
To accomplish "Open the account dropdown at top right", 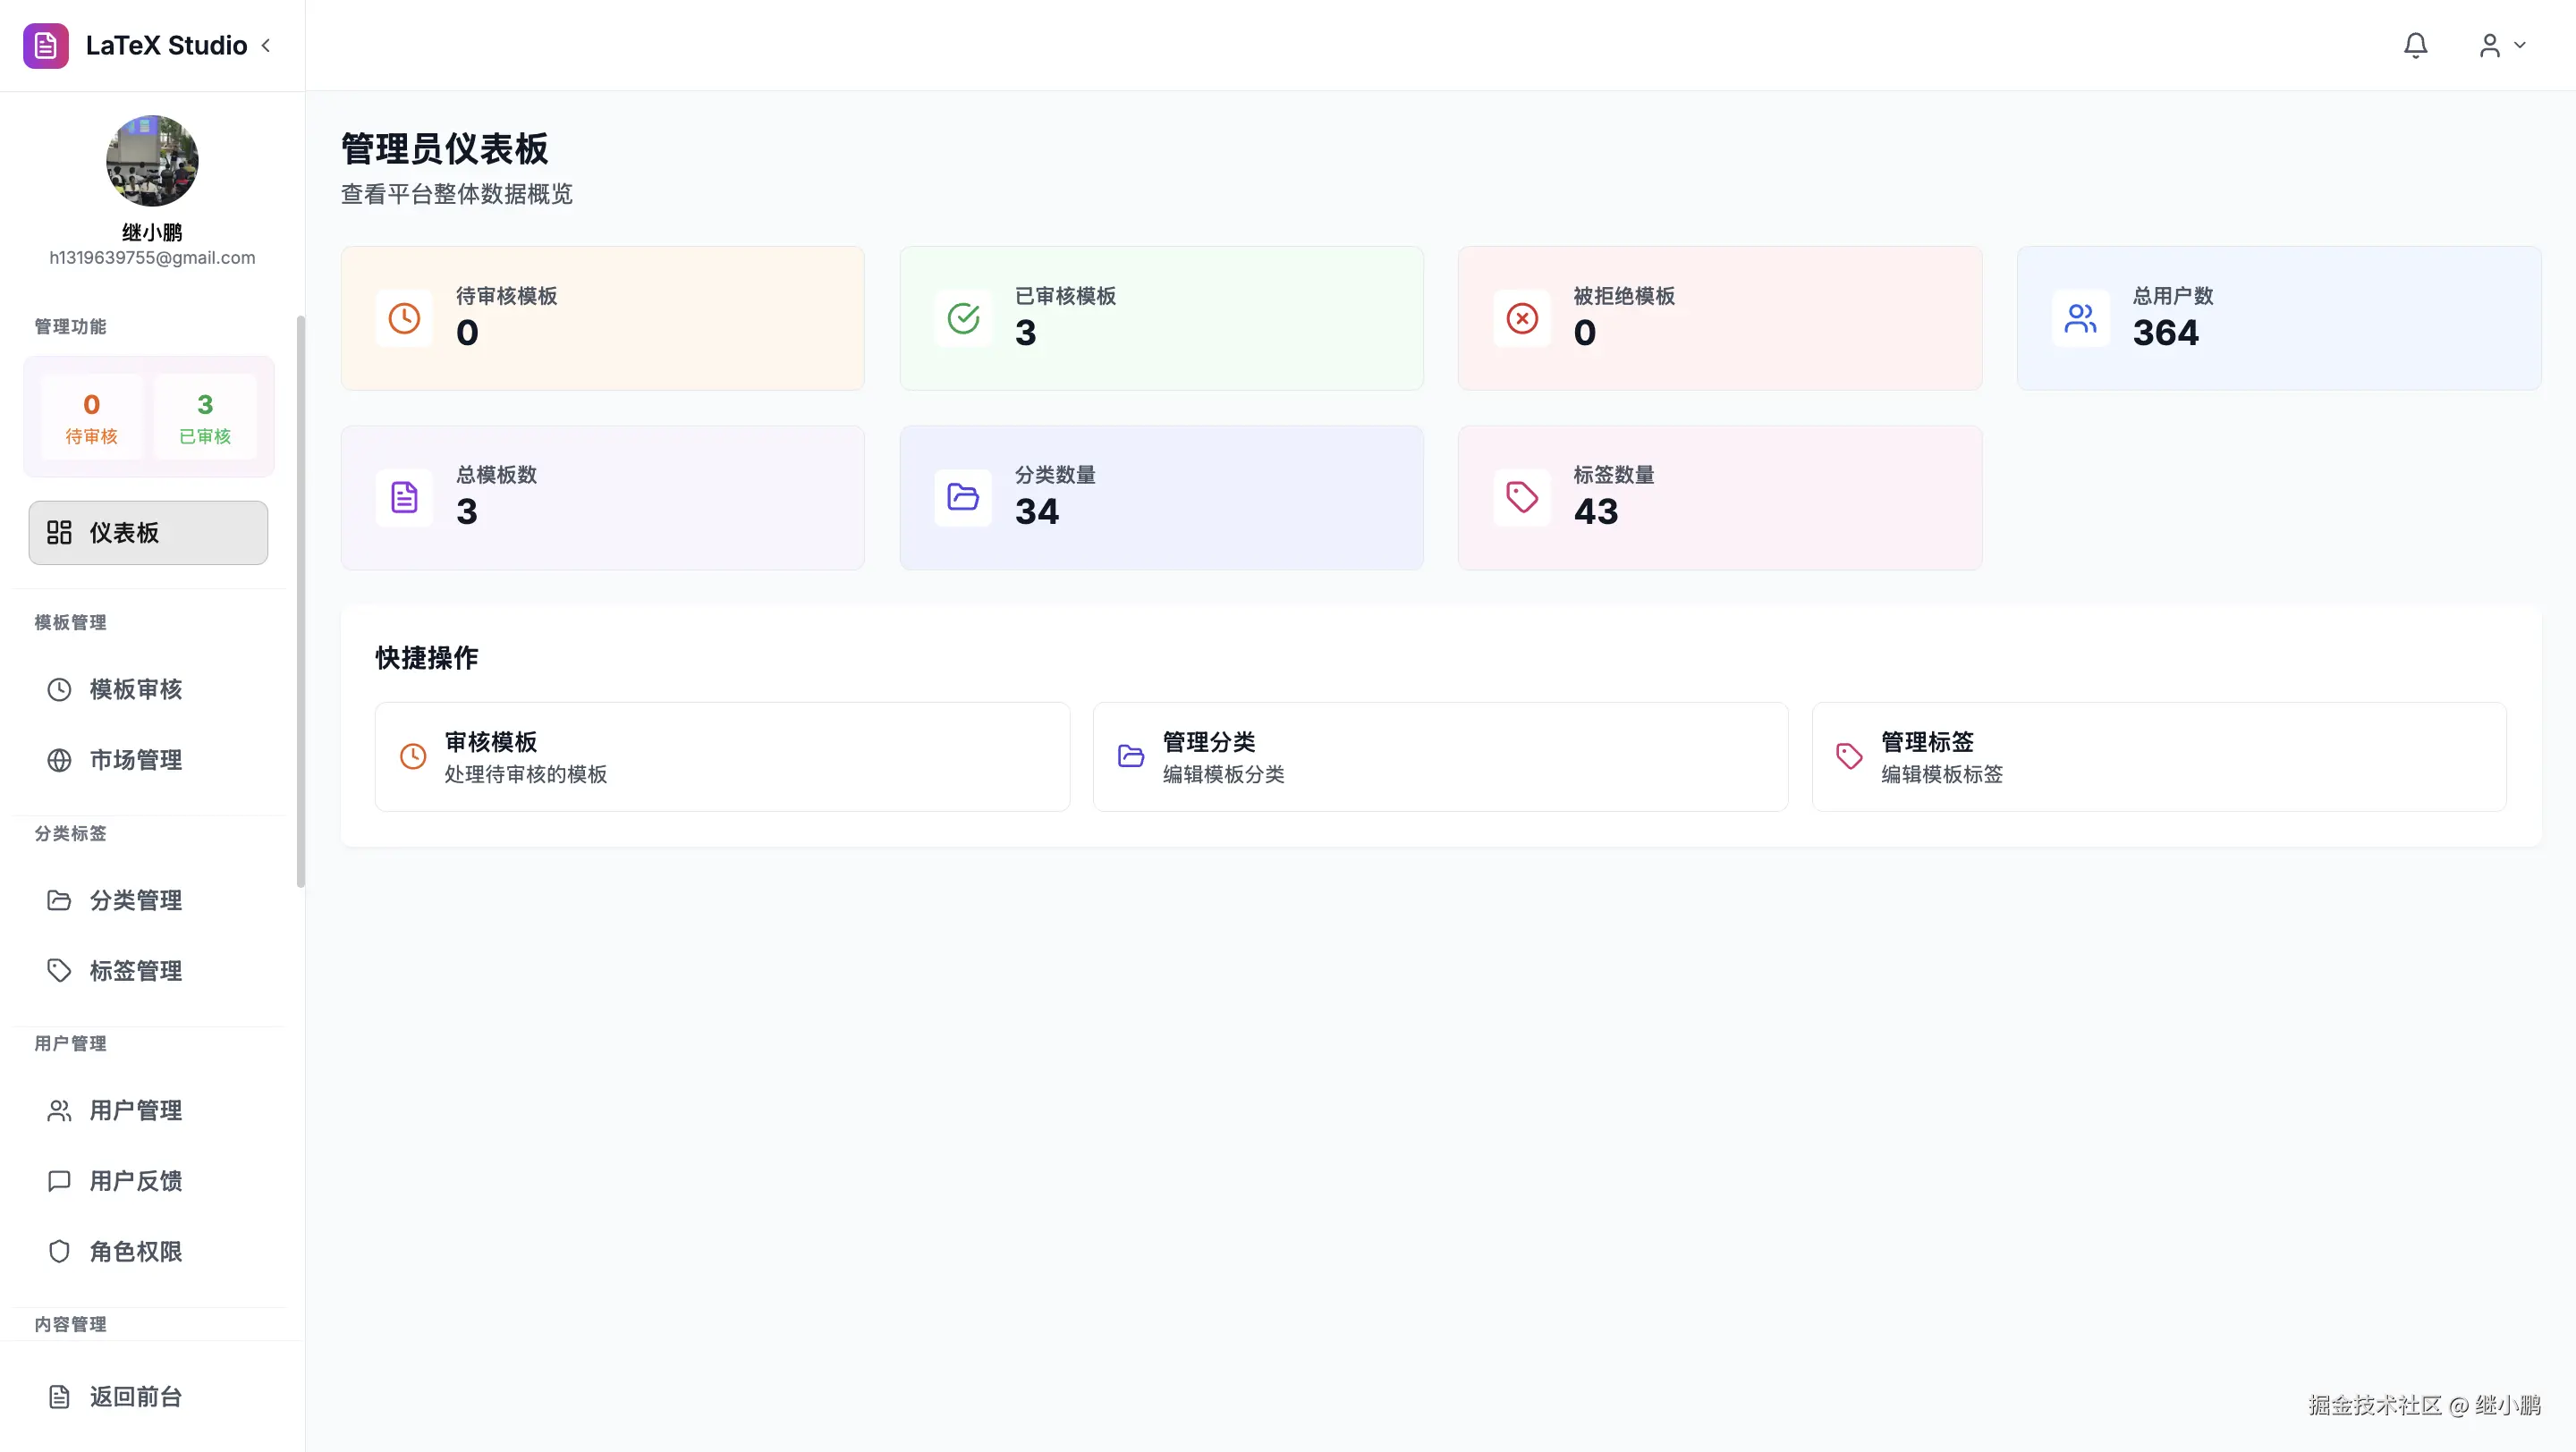I will click(2500, 45).
